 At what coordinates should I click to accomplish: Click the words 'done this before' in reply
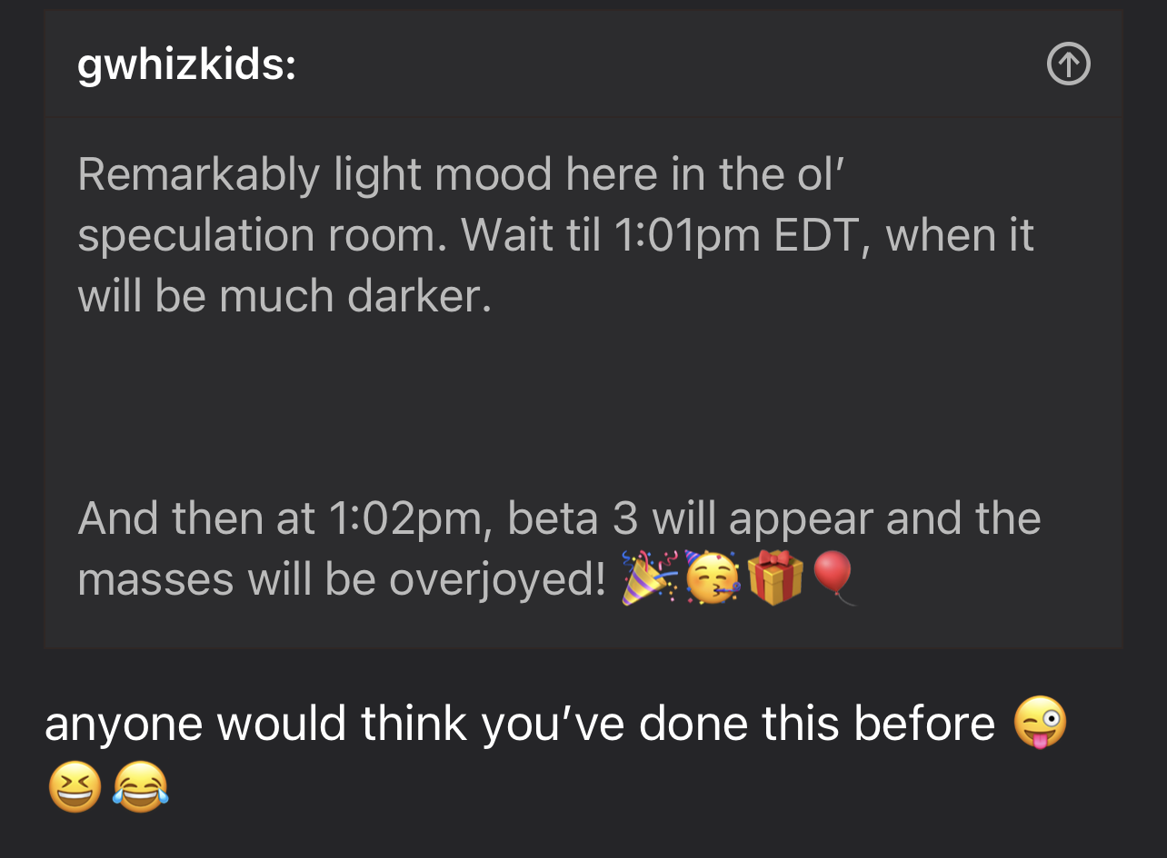[817, 724]
